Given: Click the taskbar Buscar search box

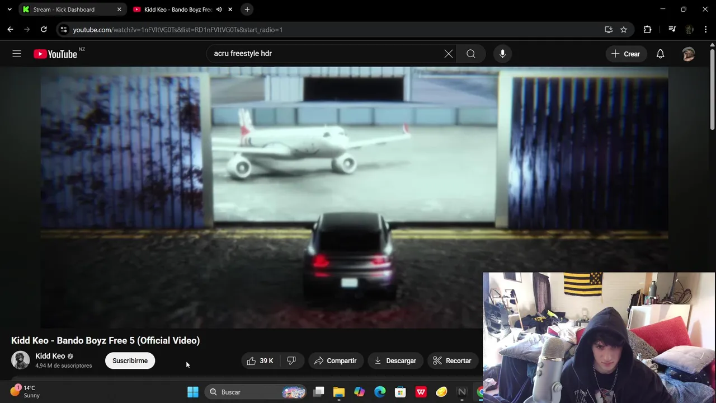Looking at the screenshot, I should [256, 392].
